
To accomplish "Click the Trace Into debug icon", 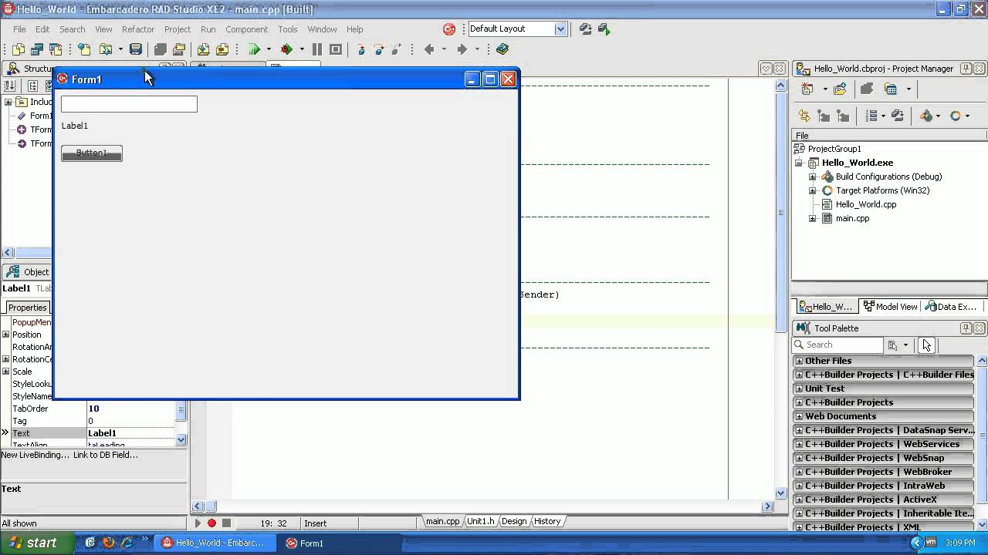I will tap(361, 49).
